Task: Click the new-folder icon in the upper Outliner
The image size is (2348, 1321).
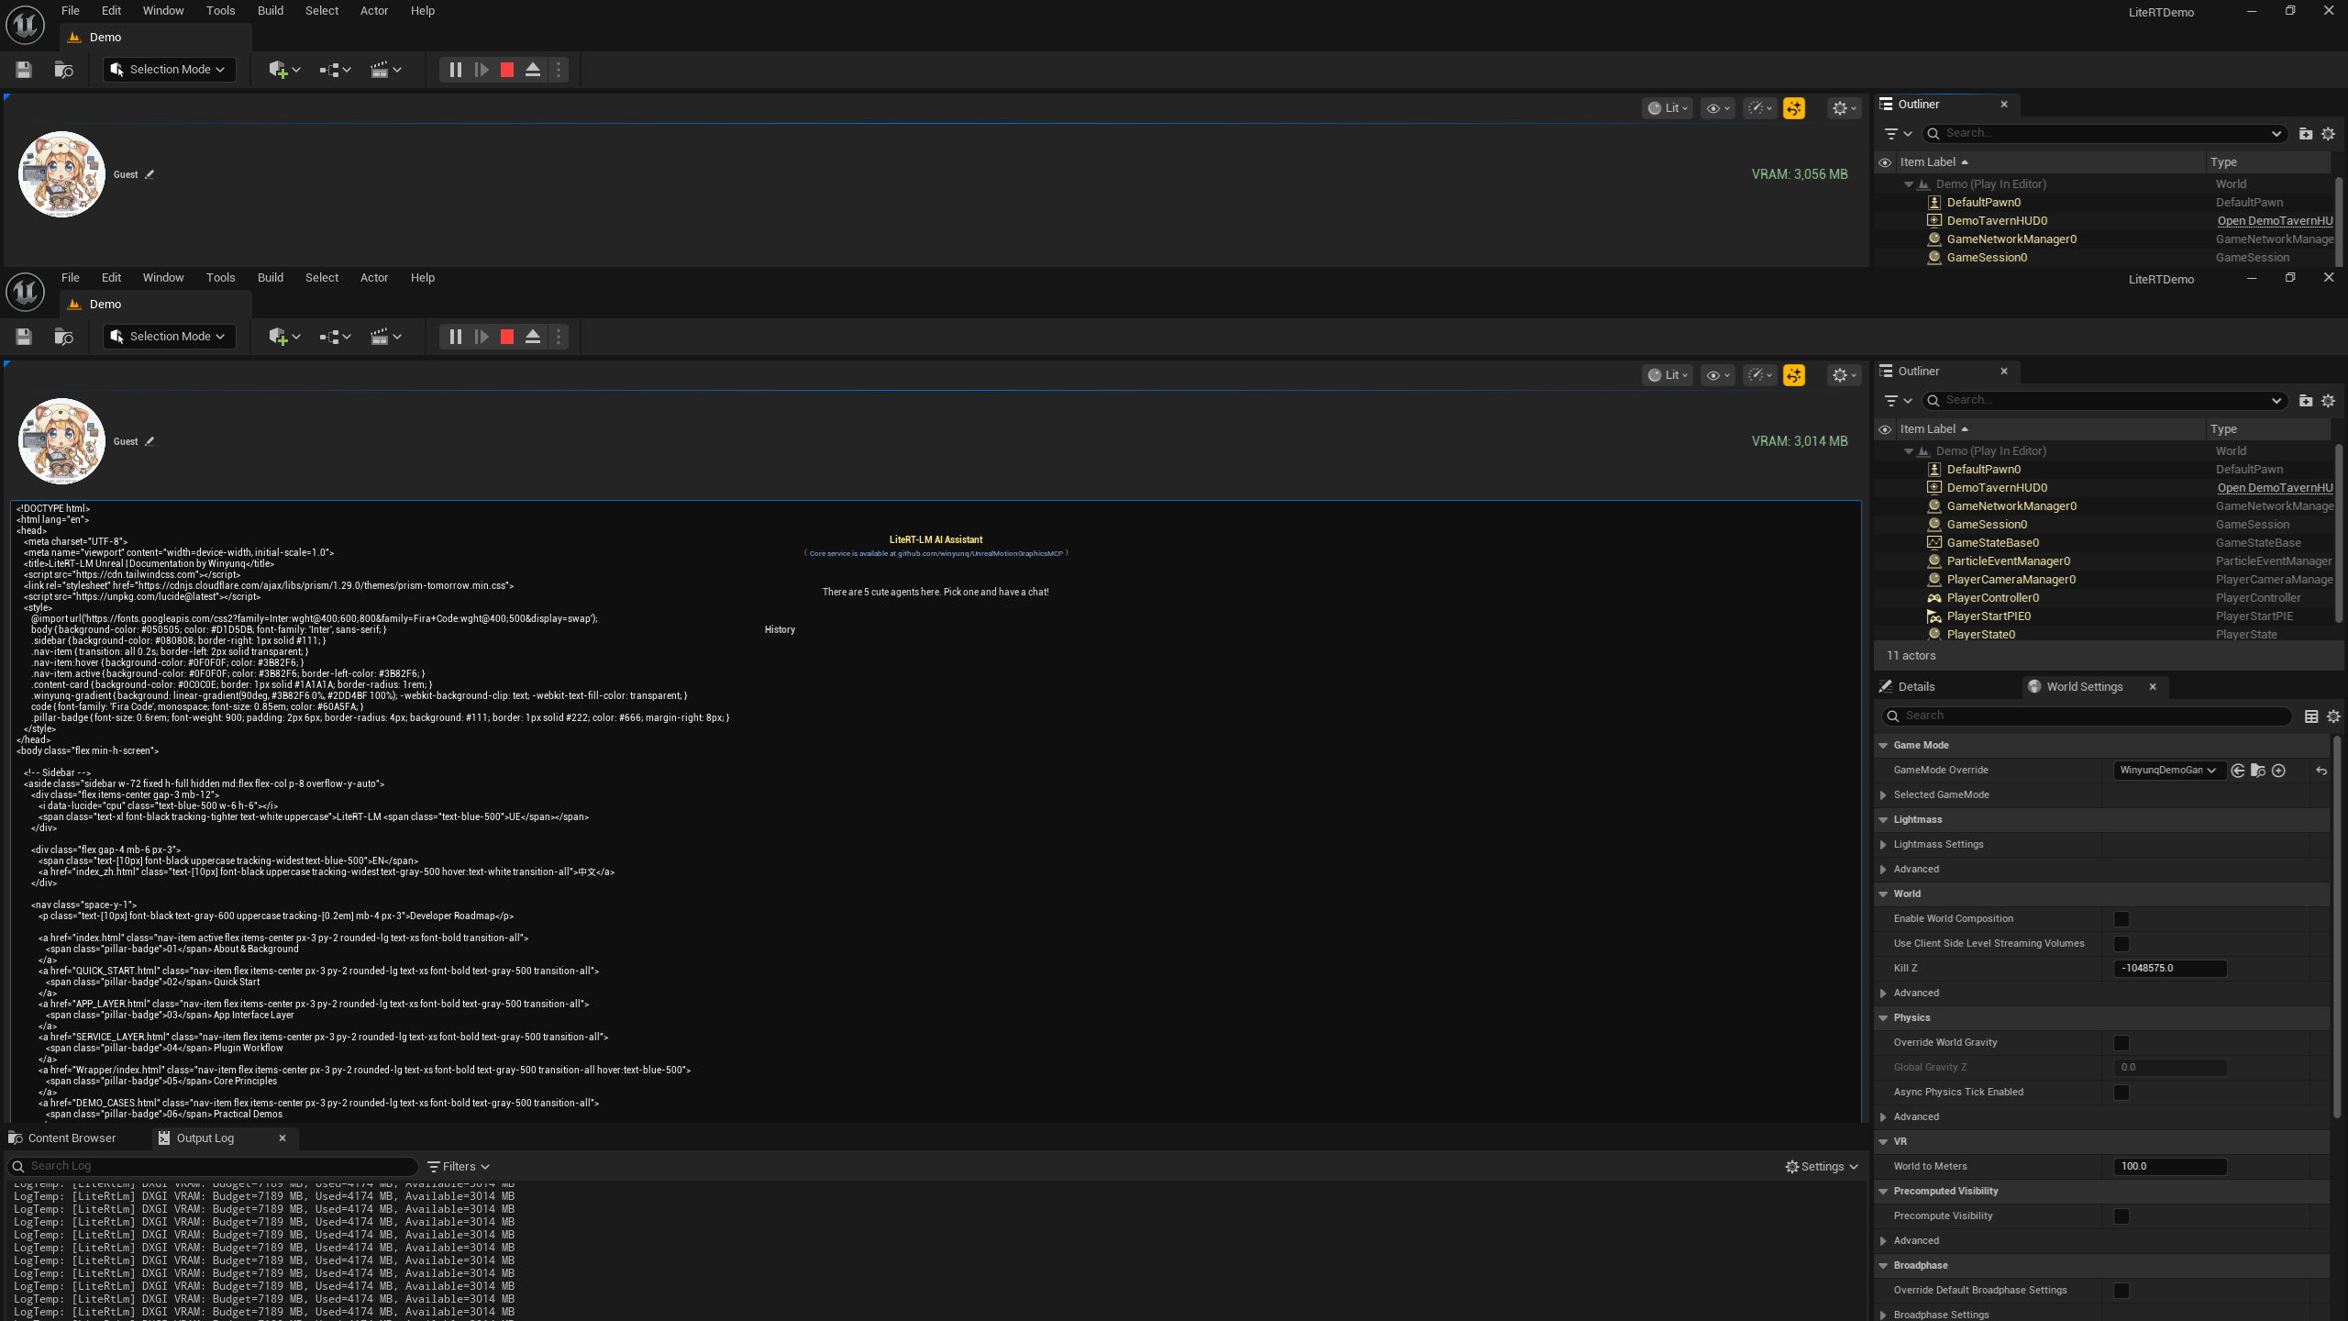Action: pyautogui.click(x=2306, y=134)
